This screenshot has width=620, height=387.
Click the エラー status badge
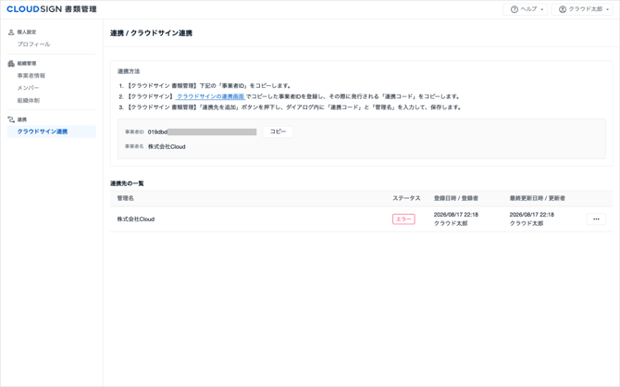pos(403,219)
